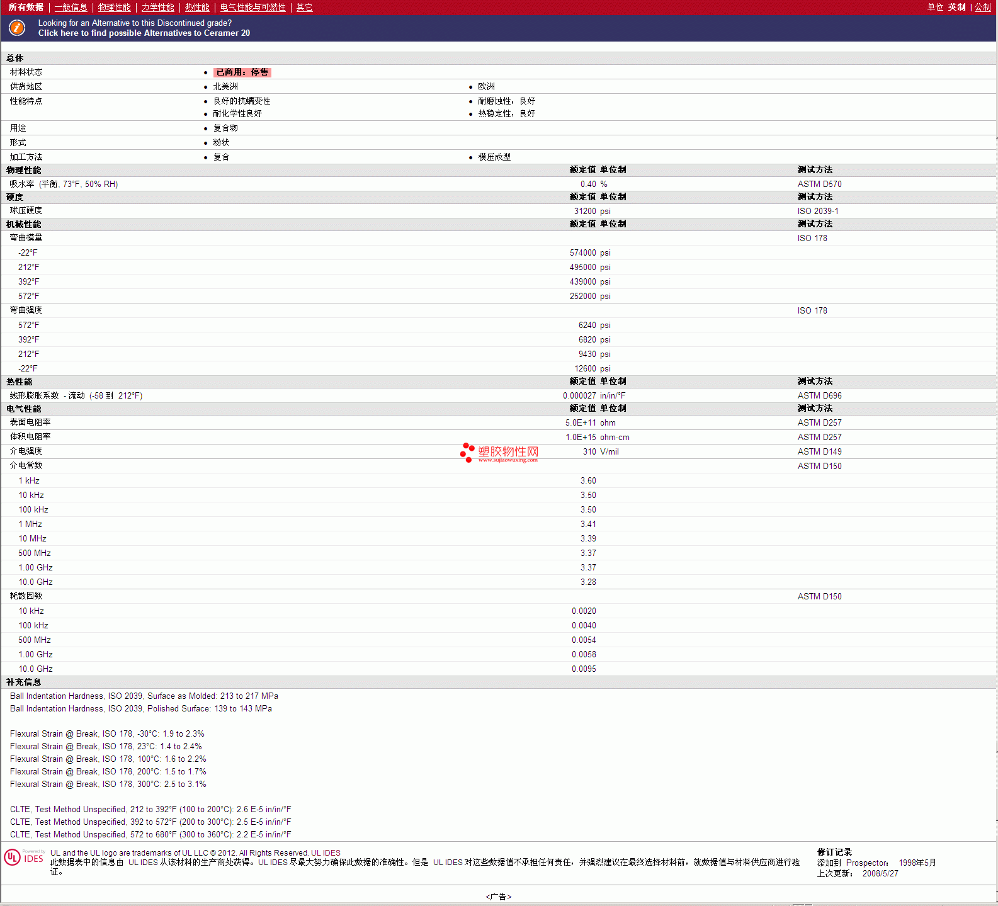998x906 pixels.
Task: Select 英制 units option
Action: 956,8
